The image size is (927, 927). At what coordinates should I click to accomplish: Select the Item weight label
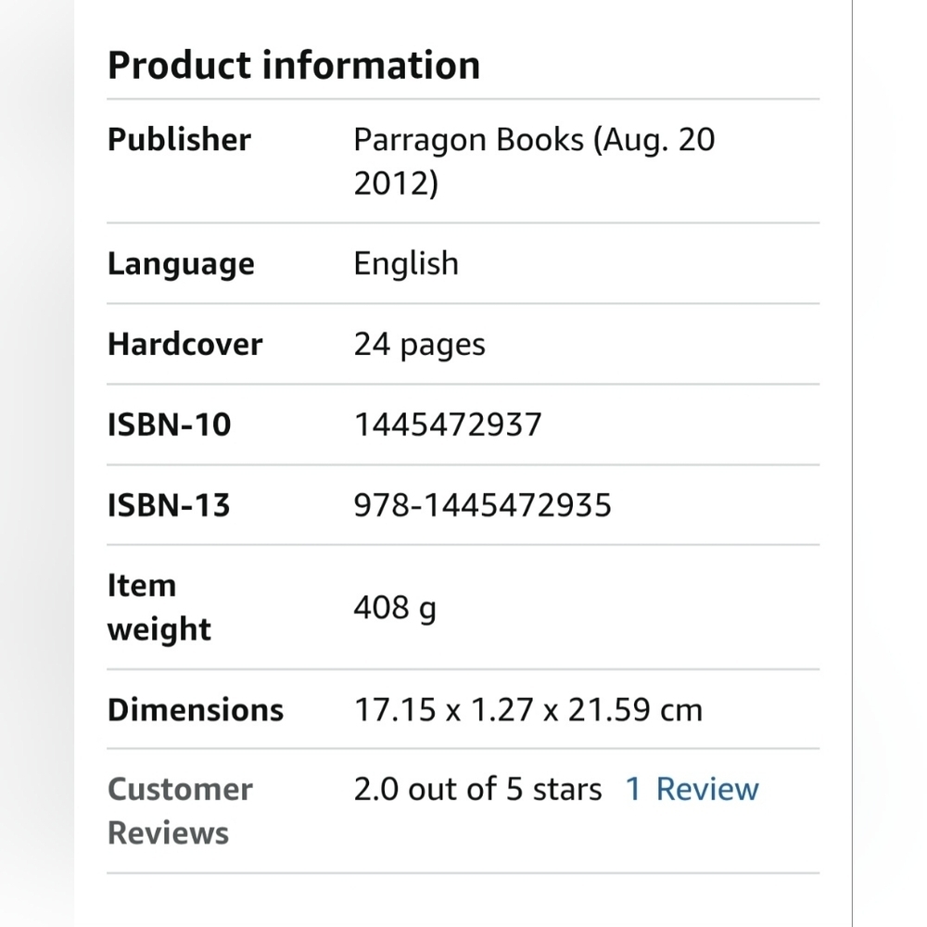pos(159,607)
